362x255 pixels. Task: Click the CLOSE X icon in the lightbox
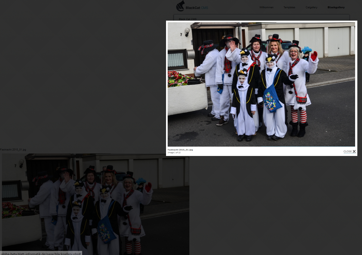[354, 151]
